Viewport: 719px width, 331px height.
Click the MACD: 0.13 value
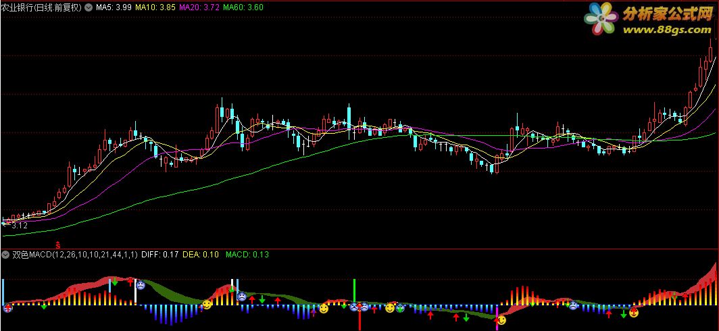(247, 255)
